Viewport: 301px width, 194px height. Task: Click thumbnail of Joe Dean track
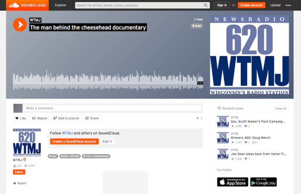[x=222, y=154]
